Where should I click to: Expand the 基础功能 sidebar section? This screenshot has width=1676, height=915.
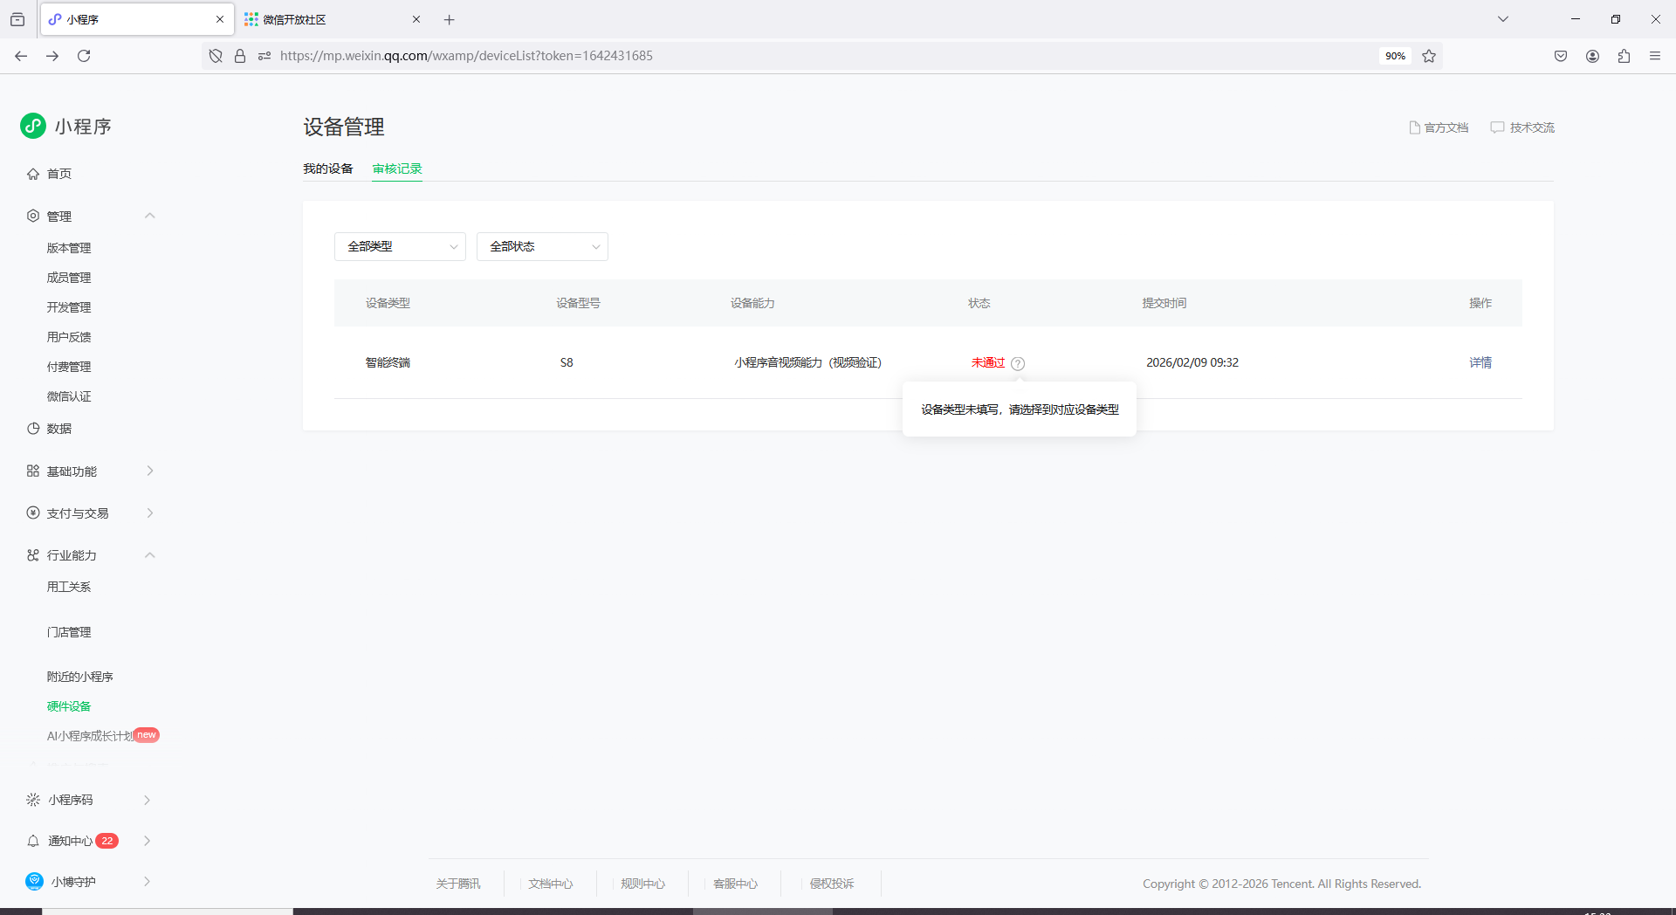[x=150, y=471]
